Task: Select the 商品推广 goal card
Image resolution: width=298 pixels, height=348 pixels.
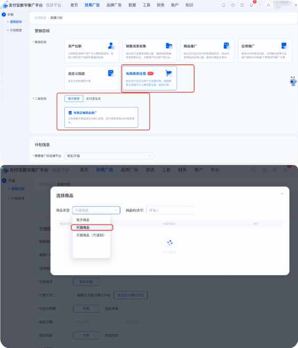Action: pos(207,51)
